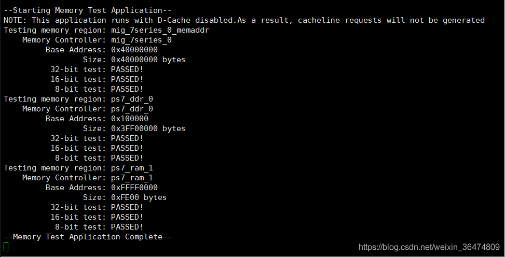Click the "Starting Memory Test Application" line

87,10
